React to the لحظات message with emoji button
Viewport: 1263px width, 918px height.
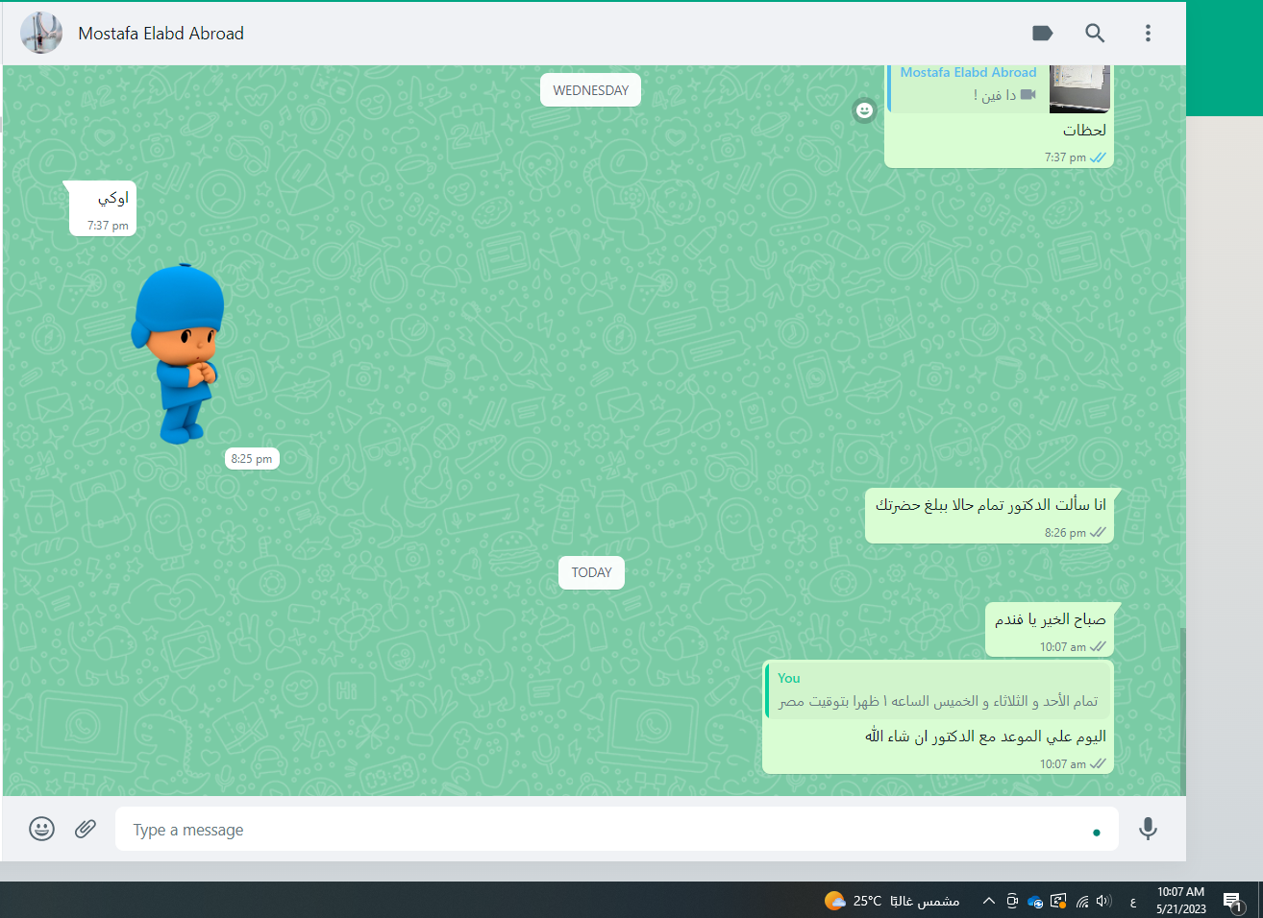865,110
